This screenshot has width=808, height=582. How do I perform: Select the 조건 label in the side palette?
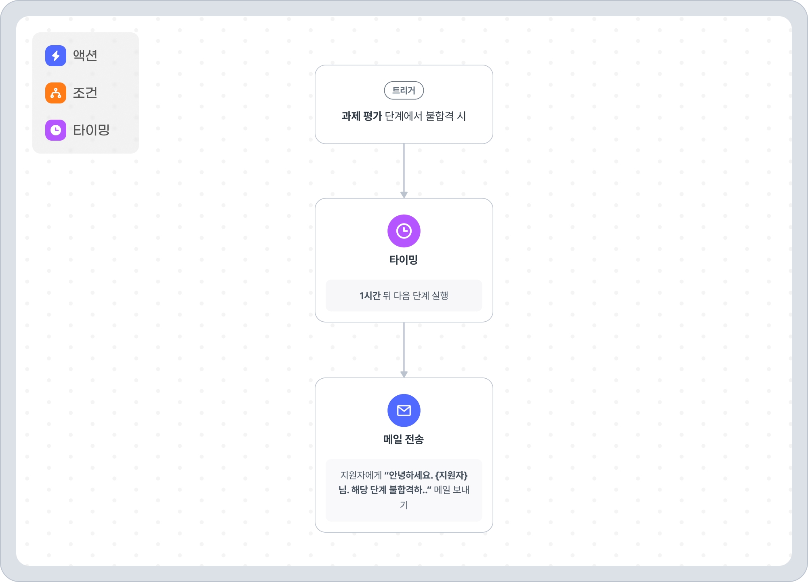(85, 93)
